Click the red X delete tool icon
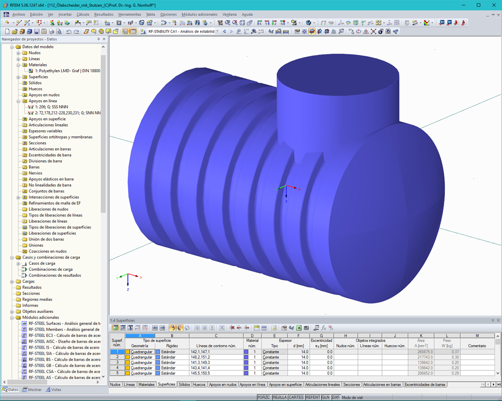 click(373, 32)
